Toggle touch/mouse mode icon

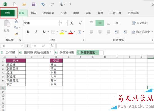pyautogui.click(x=62, y=4)
